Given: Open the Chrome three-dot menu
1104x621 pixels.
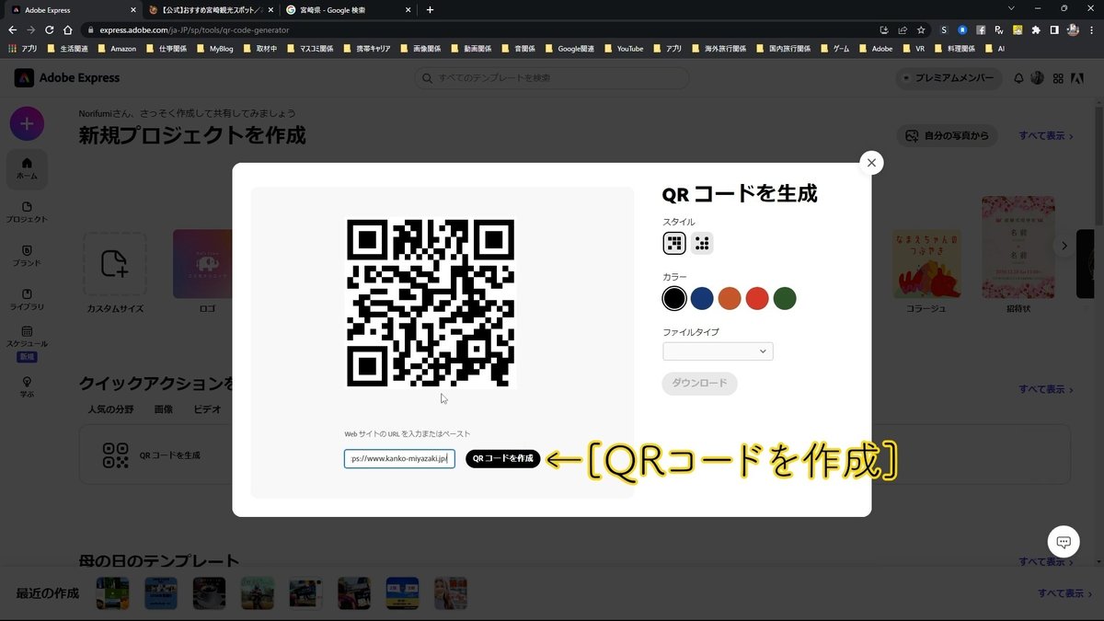Looking at the screenshot, I should click(1092, 30).
